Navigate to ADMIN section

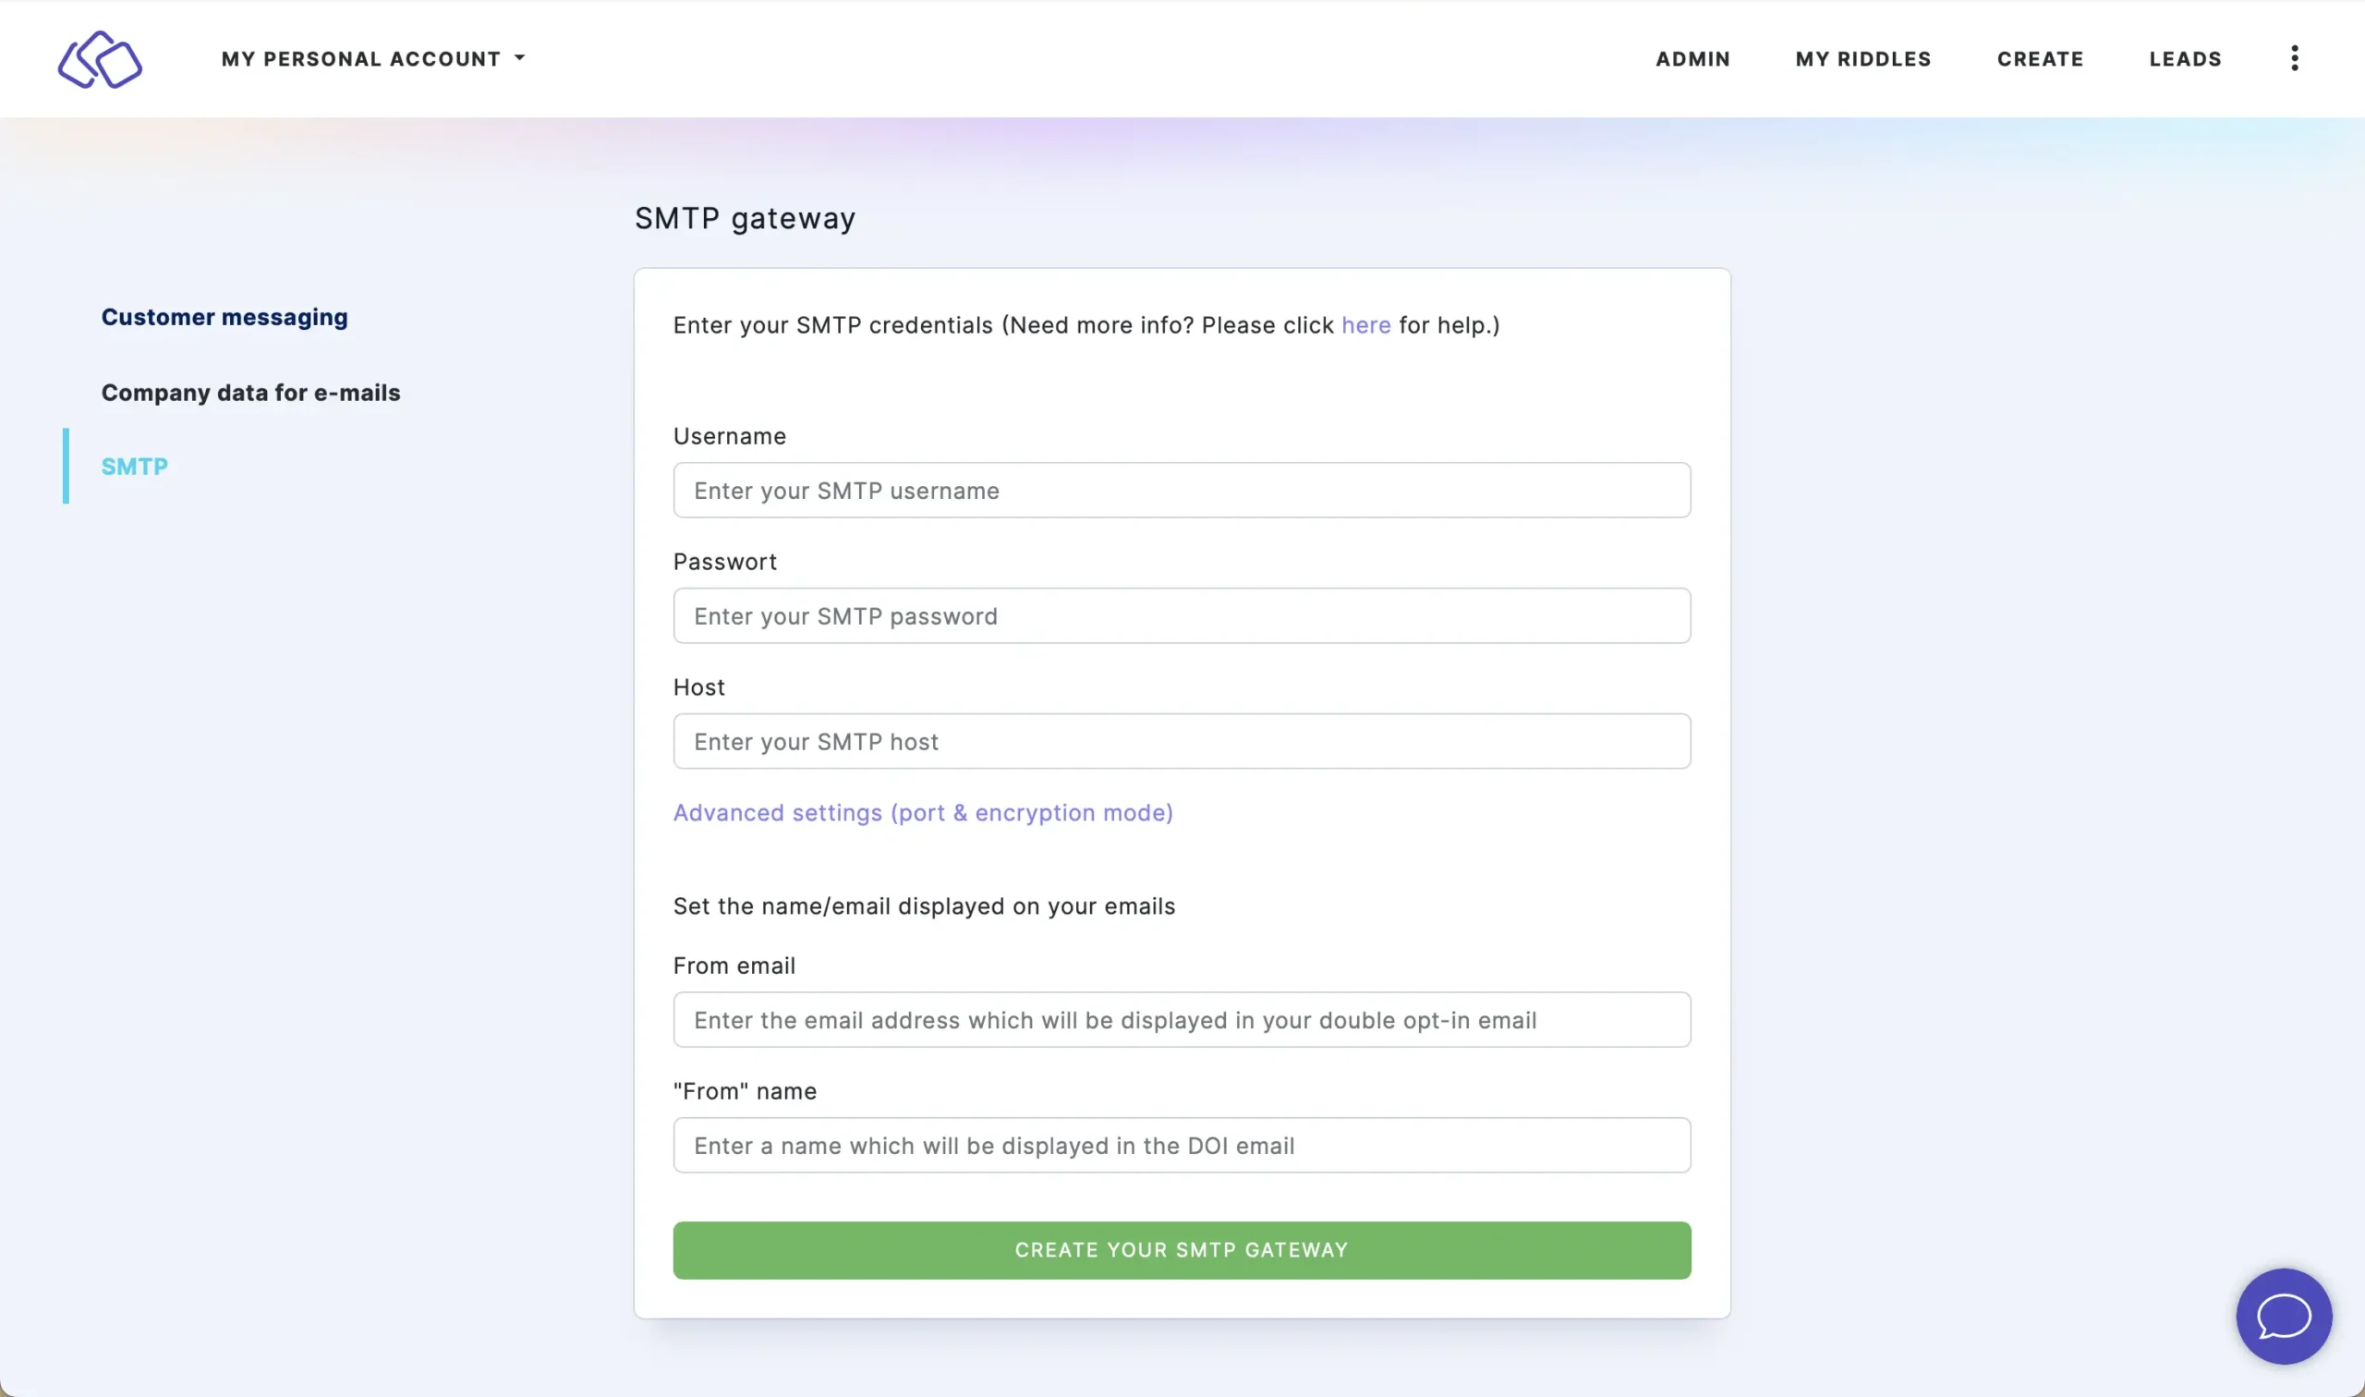tap(1692, 58)
